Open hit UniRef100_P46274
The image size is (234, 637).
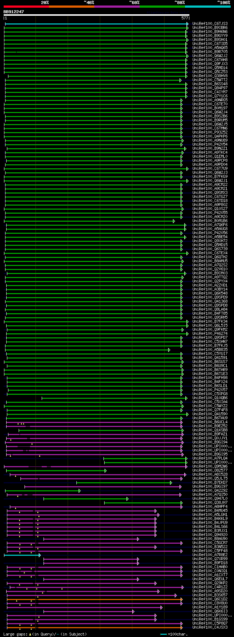210,334
